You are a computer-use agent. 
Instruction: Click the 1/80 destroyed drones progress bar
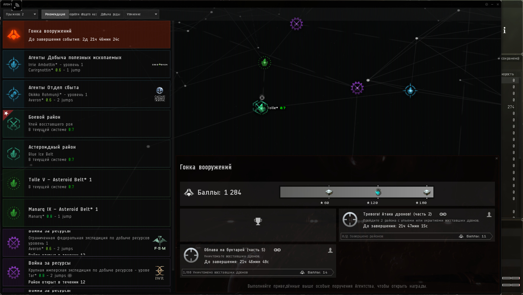(x=258, y=272)
